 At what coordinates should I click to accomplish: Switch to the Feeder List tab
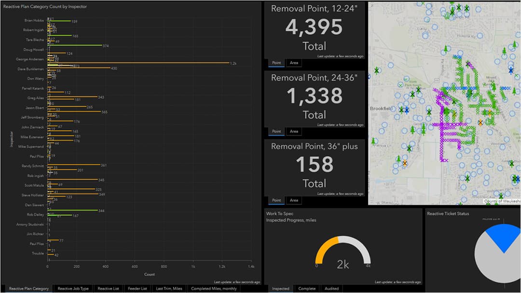137,288
